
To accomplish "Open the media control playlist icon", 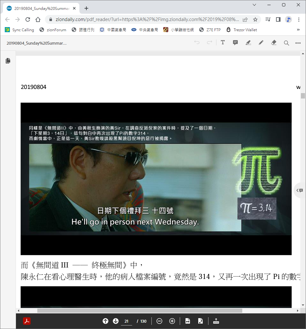I will pyautogui.click(x=268, y=19).
